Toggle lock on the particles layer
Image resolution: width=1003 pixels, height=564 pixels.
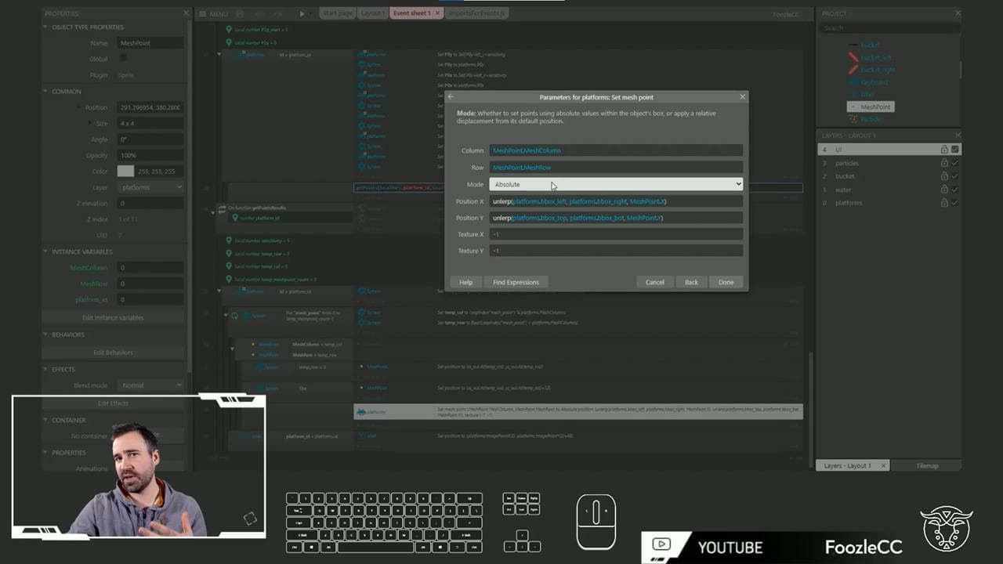click(x=944, y=163)
